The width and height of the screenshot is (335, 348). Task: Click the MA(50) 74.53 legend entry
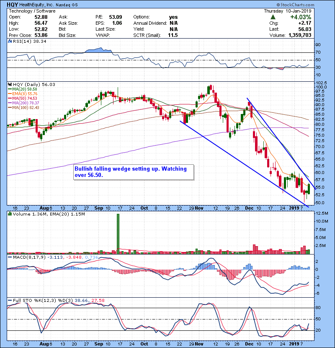click(x=25, y=98)
